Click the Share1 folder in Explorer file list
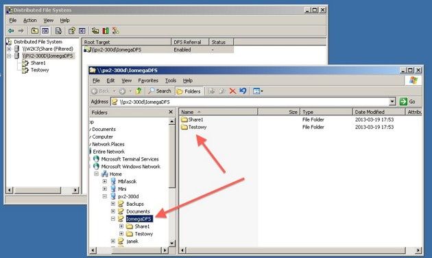Screen dimensions: 432x258 [x=192, y=119]
